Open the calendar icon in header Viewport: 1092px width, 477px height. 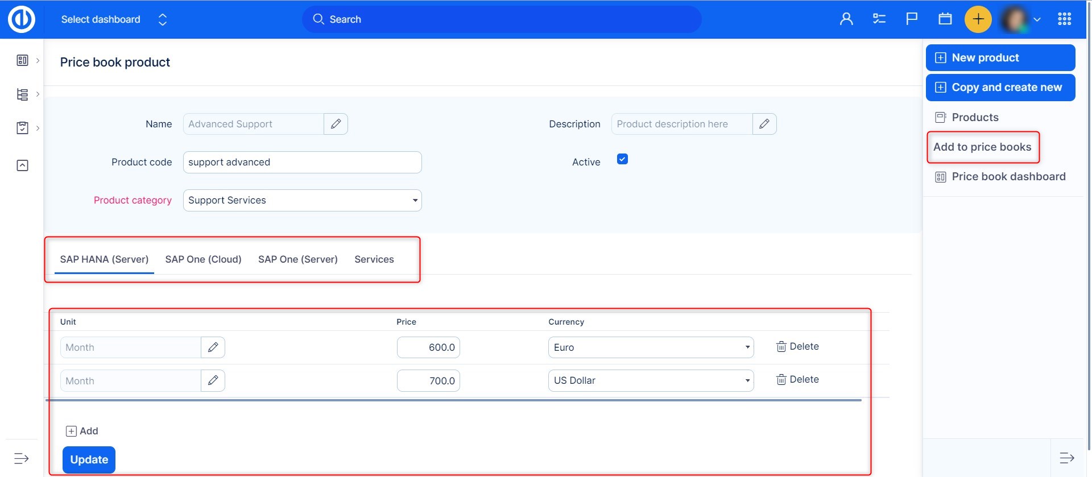945,19
